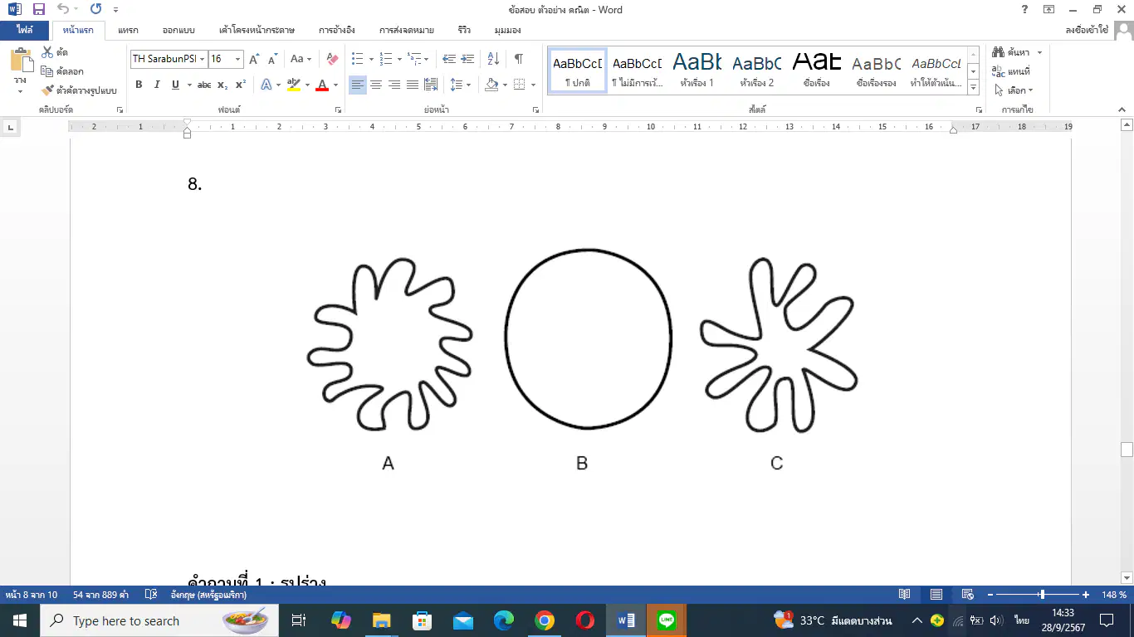Decrease paragraph indent
This screenshot has height=637, width=1134.
(x=449, y=59)
